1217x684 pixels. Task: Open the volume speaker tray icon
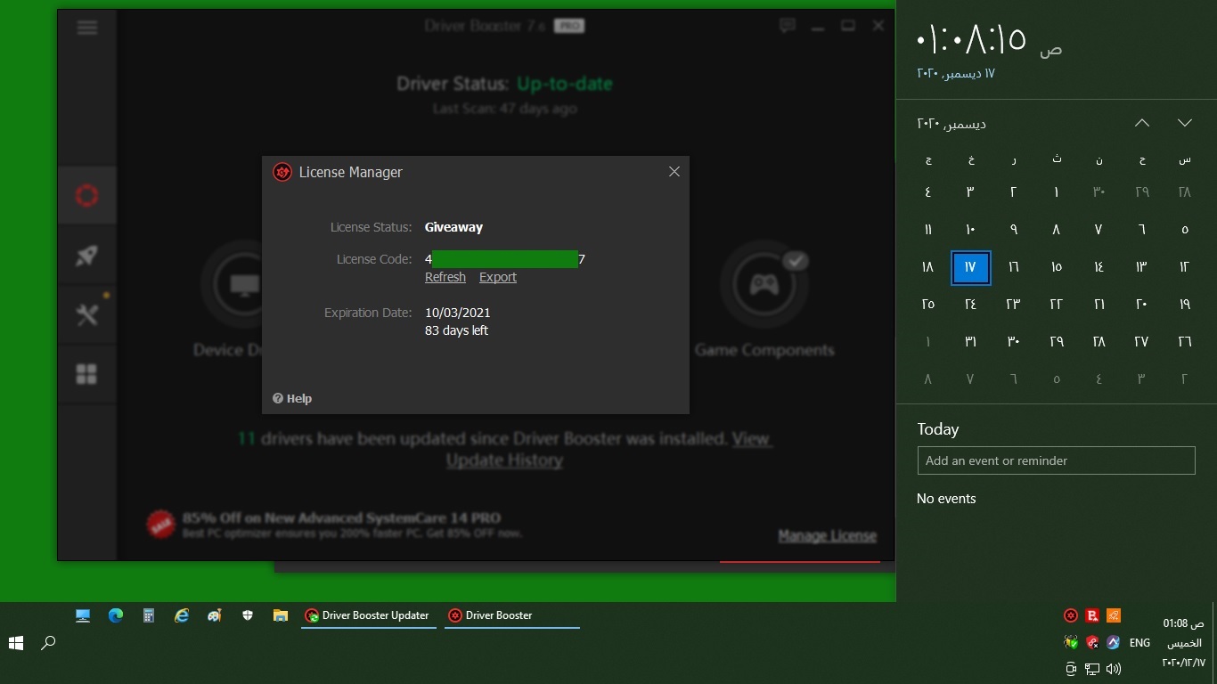[1113, 669]
